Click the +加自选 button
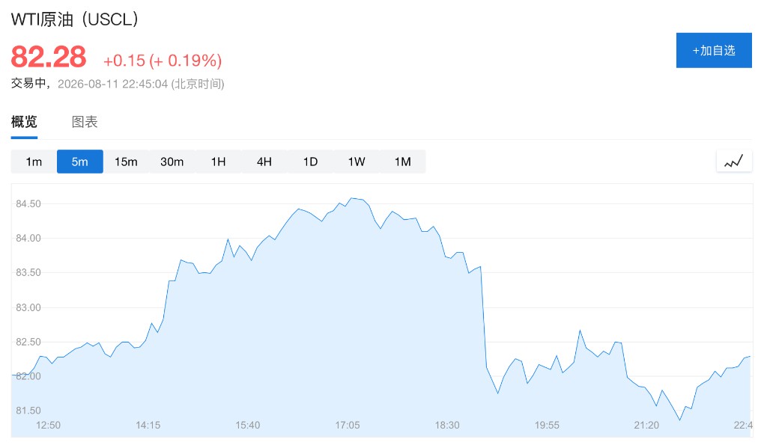 714,50
